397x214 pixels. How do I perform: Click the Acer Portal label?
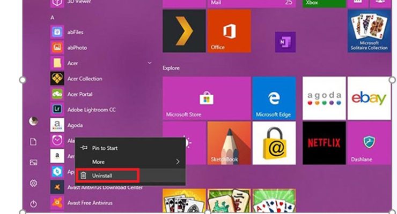pyautogui.click(x=80, y=94)
